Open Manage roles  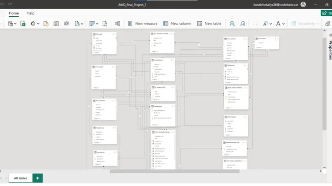(x=232, y=23)
